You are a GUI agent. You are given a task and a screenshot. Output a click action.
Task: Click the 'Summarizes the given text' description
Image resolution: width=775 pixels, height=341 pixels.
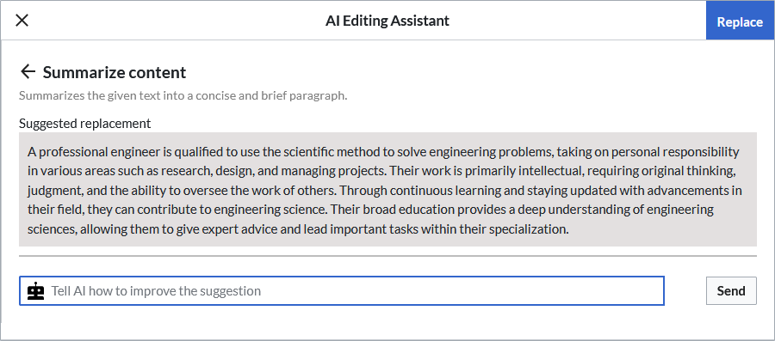[x=183, y=95]
